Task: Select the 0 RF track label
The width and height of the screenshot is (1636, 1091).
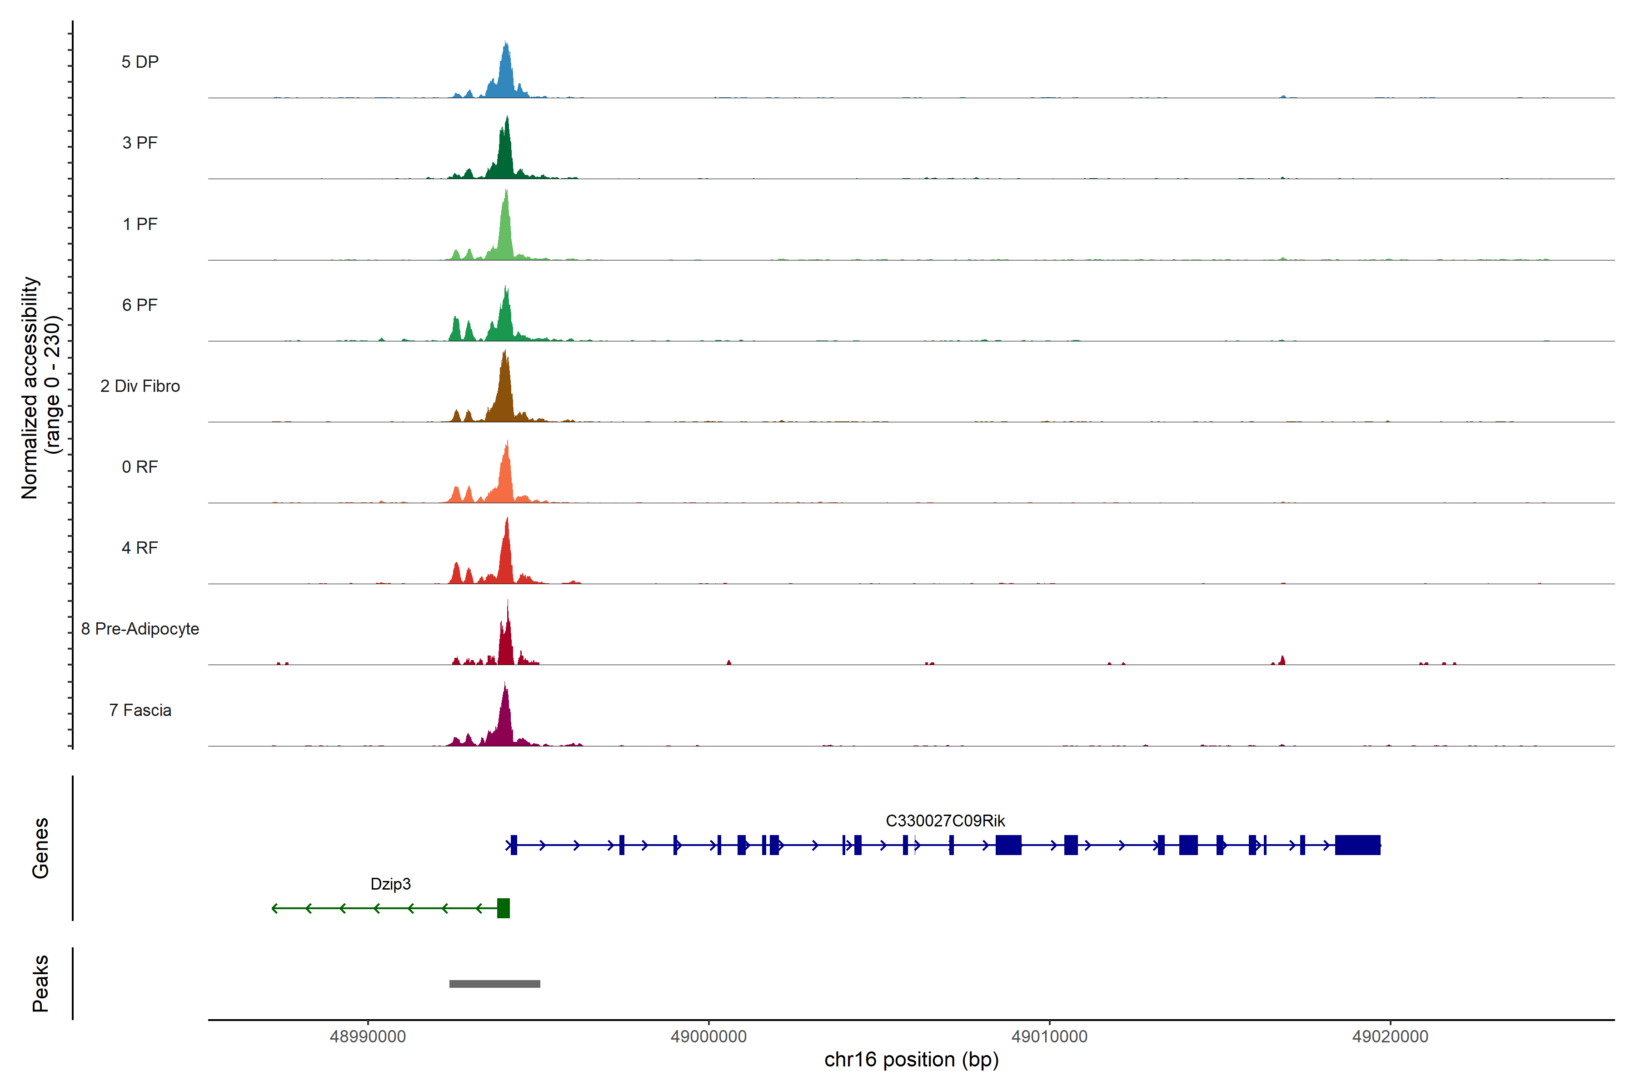Action: click(140, 467)
